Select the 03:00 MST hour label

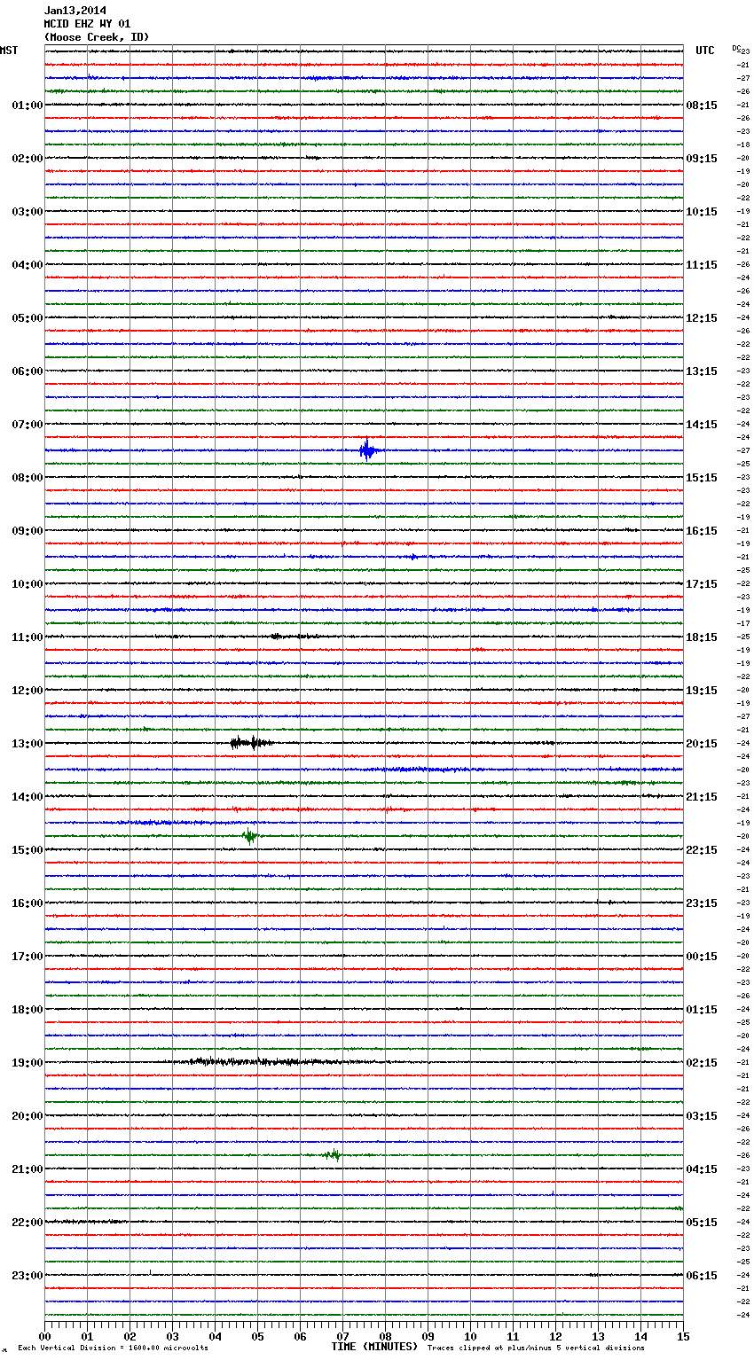[27, 212]
